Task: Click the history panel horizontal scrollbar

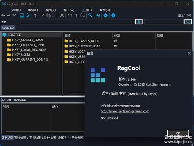Action: (x=45, y=132)
